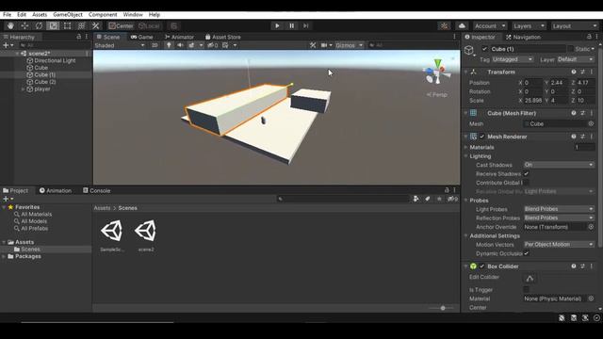Toggle scene lighting bulb icon
Image resolution: width=603 pixels, height=339 pixels.
pos(169,45)
